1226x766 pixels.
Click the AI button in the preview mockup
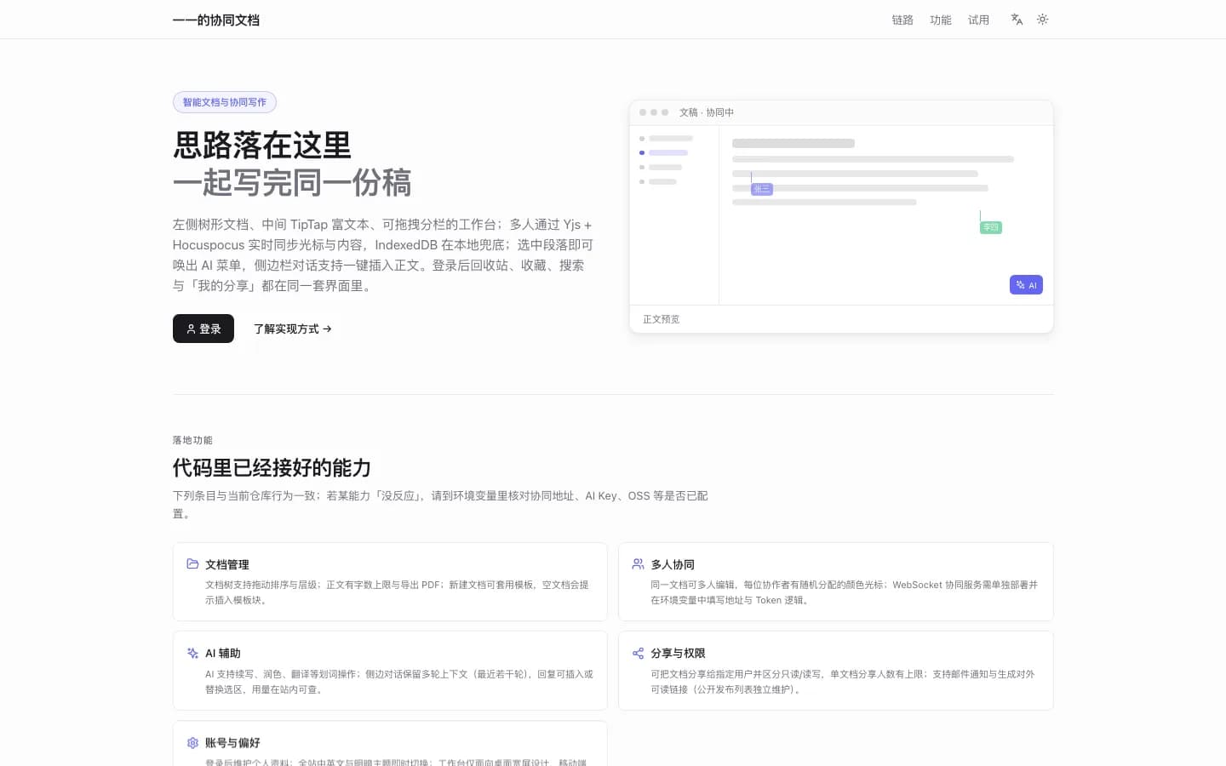click(x=1026, y=285)
